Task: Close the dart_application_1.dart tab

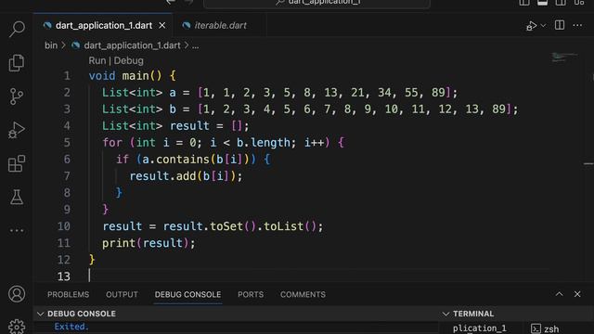Action: (x=162, y=25)
